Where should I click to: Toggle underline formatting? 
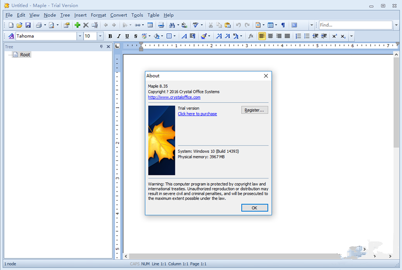coord(127,36)
